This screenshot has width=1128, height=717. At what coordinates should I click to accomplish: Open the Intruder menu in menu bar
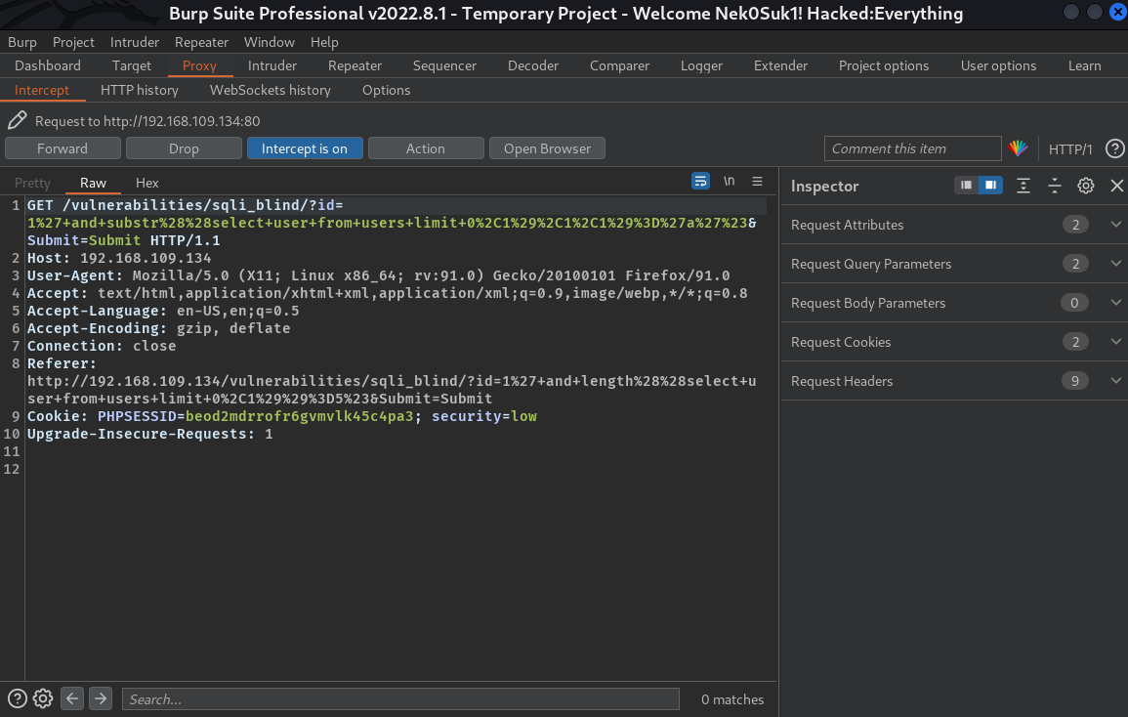(135, 42)
